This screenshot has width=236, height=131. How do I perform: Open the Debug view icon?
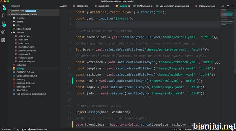coord(3,32)
